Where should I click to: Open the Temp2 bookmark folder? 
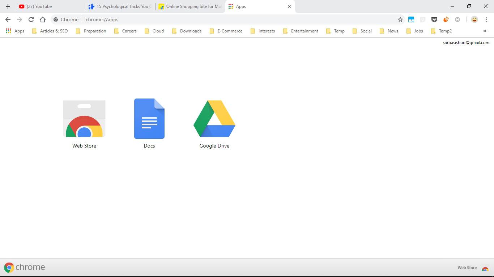click(x=441, y=31)
